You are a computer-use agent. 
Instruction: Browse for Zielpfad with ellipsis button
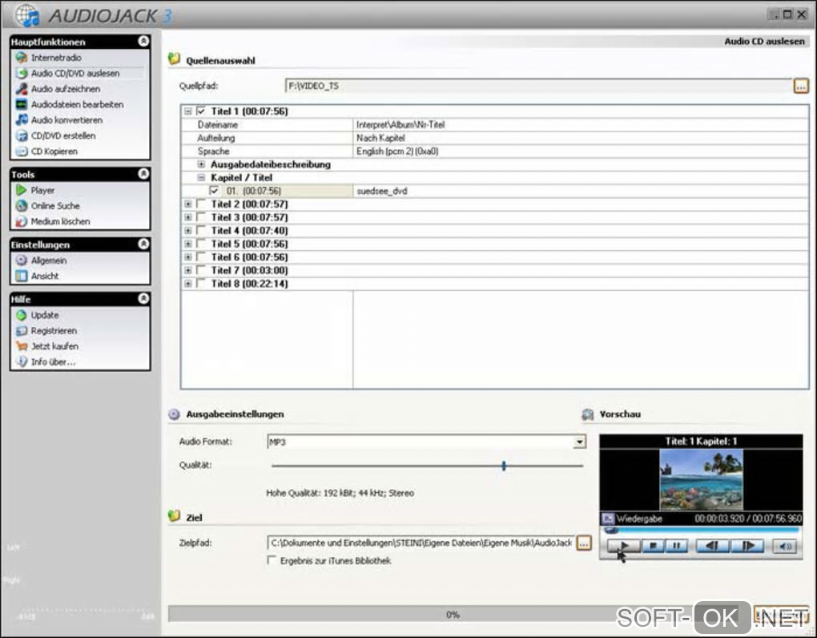point(584,543)
